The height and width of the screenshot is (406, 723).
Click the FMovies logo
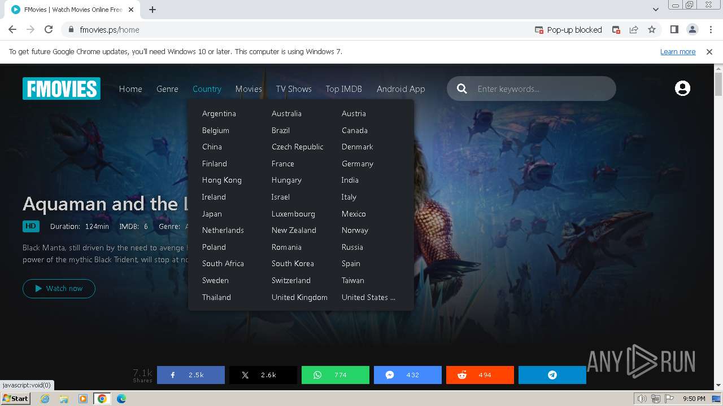tap(62, 89)
